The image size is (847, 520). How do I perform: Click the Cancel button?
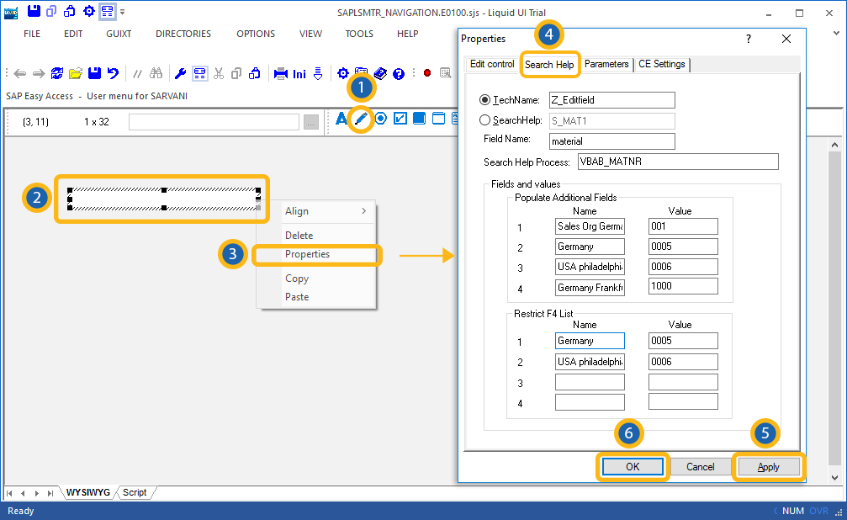click(x=700, y=467)
